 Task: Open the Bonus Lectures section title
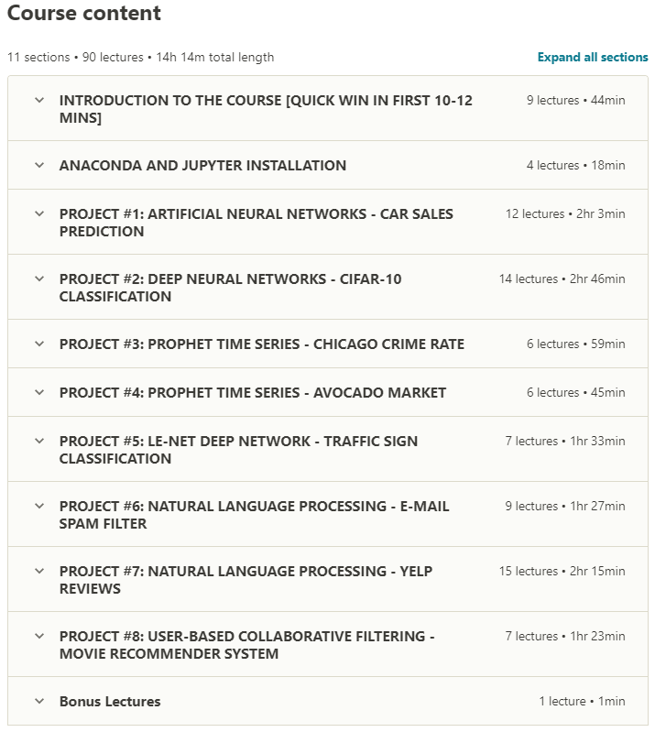[110, 702]
